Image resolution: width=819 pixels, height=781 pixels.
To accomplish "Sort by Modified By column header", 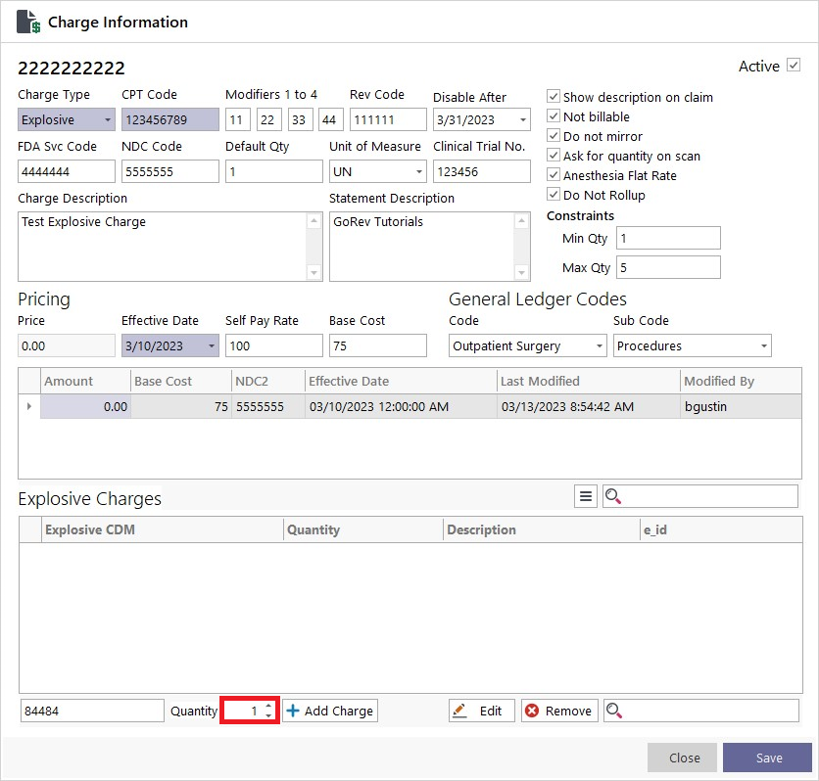I will (741, 381).
